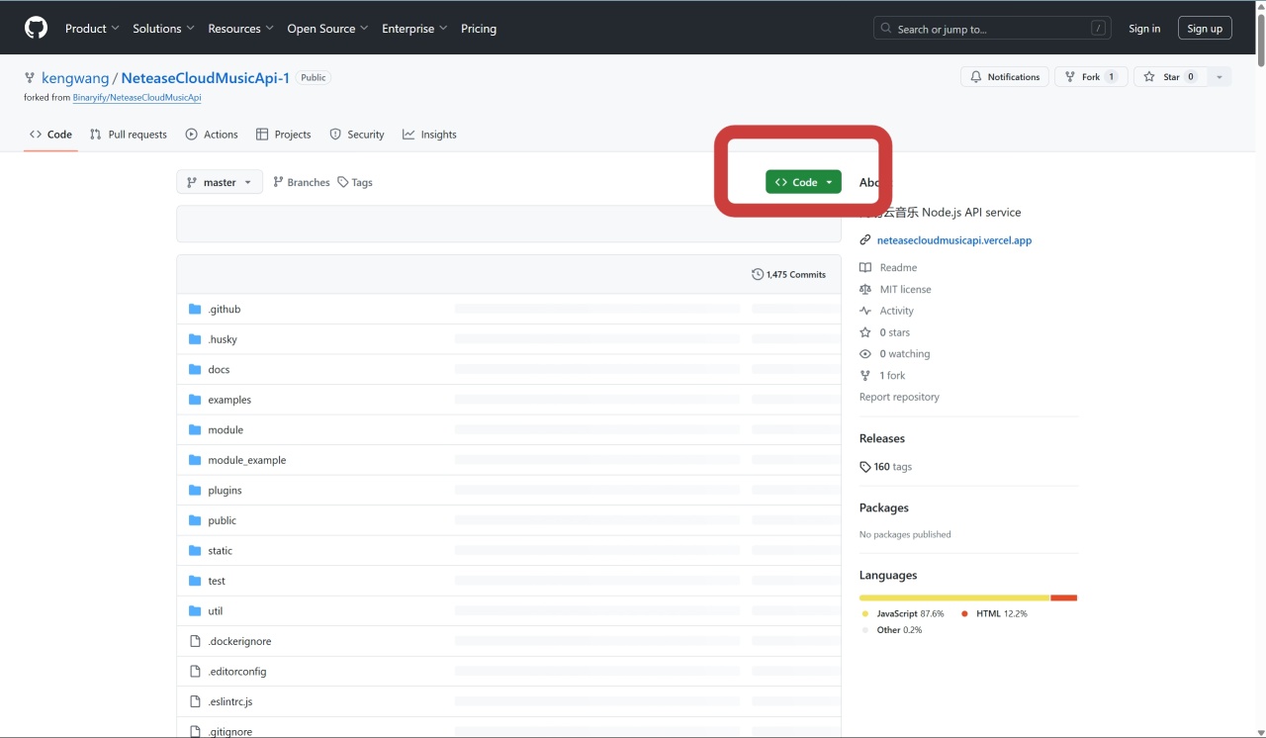Click the Sign up button
1266x738 pixels.
pyautogui.click(x=1205, y=29)
